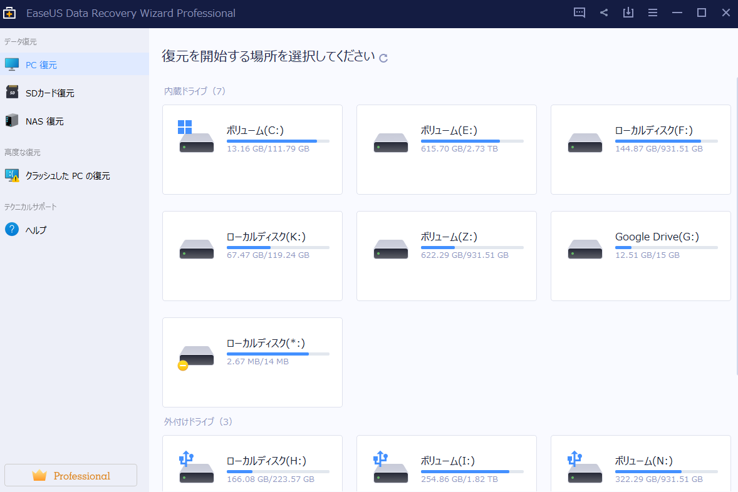Click the 615.70 GB/2.73 TB size text
The width and height of the screenshot is (738, 492).
(459, 148)
